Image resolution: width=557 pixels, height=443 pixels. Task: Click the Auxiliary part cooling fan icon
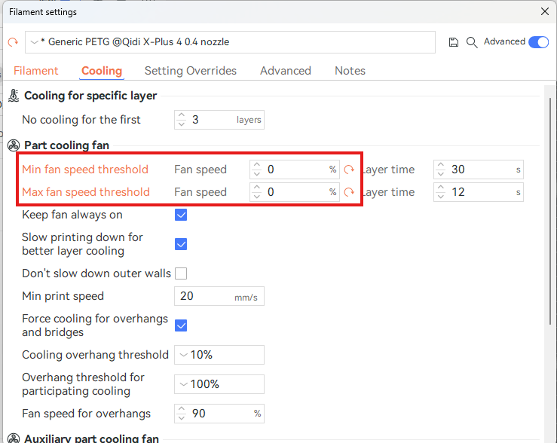(14, 438)
